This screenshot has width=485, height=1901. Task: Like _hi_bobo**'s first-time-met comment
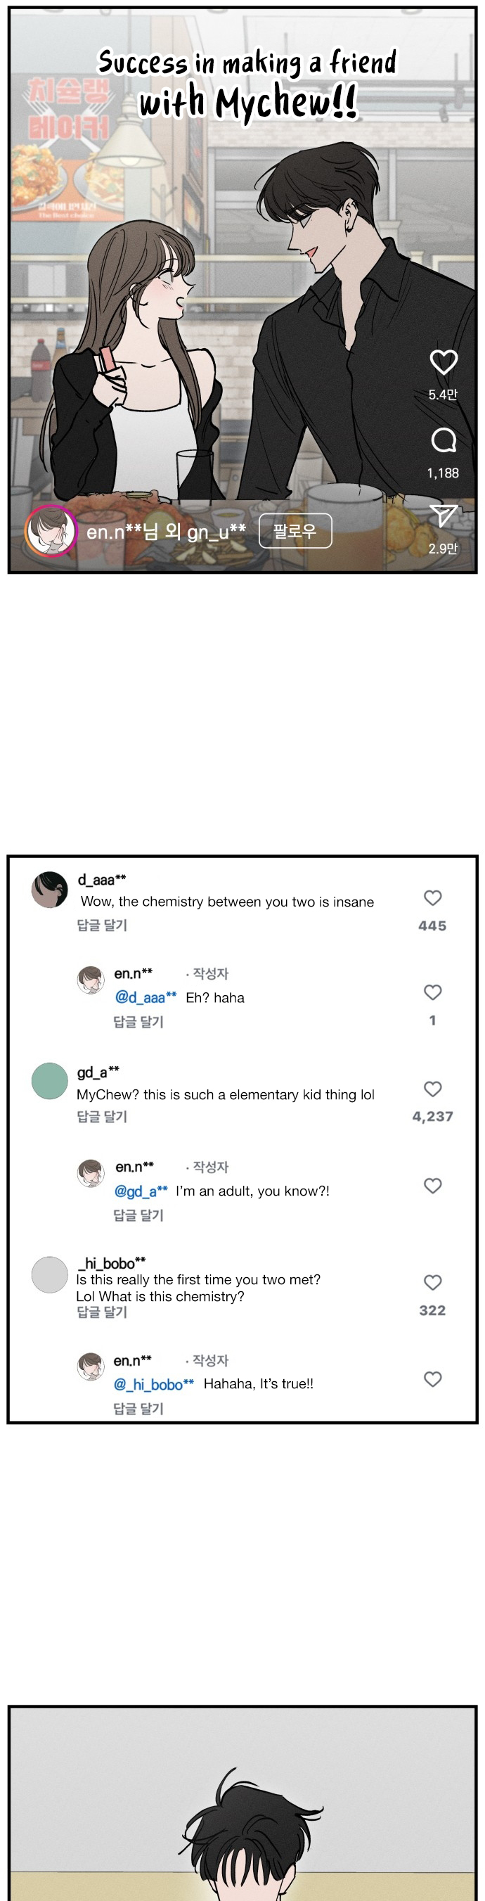[433, 1283]
